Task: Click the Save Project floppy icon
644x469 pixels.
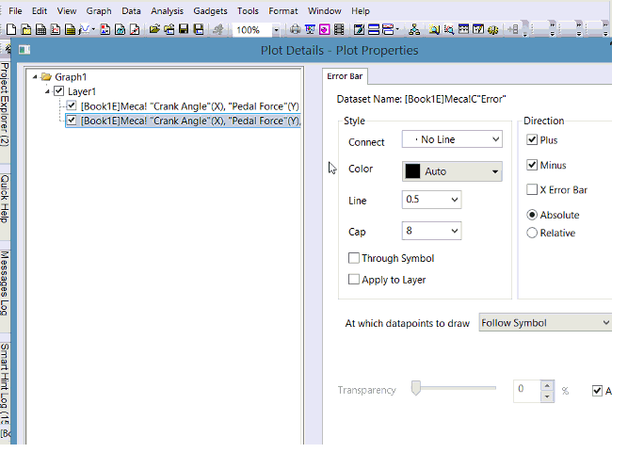Action: 184,29
